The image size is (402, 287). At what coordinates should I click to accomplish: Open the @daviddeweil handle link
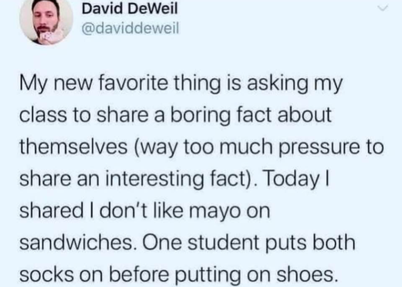tap(130, 28)
